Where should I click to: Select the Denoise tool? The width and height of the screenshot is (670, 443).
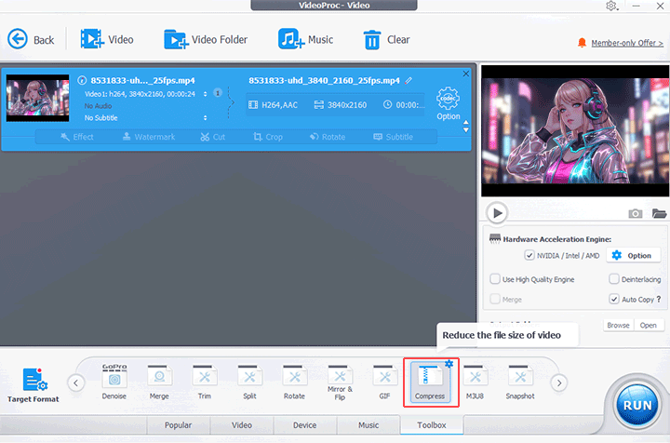(x=114, y=382)
